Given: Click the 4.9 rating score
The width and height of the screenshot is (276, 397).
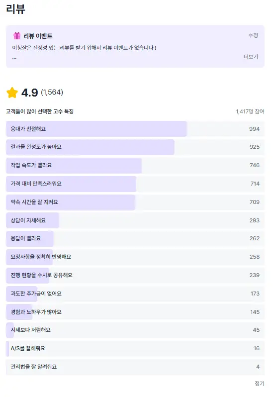Looking at the screenshot, I should click(30, 93).
